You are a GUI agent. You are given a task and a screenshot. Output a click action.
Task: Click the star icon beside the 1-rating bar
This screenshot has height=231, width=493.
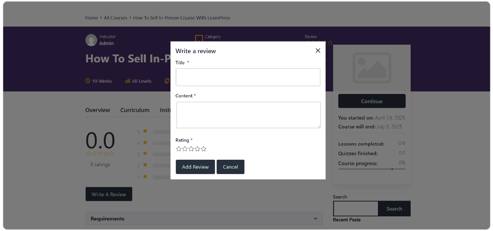pos(144,177)
